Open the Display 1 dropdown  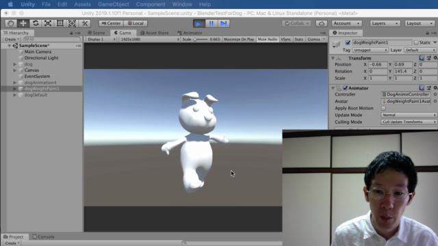click(x=101, y=40)
